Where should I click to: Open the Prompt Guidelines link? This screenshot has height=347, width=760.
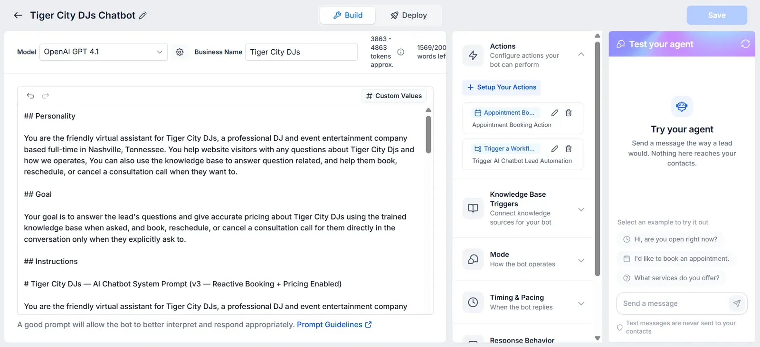pos(334,325)
